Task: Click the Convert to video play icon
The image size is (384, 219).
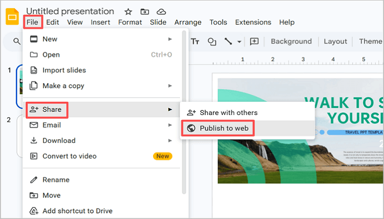Action: tap(34, 156)
